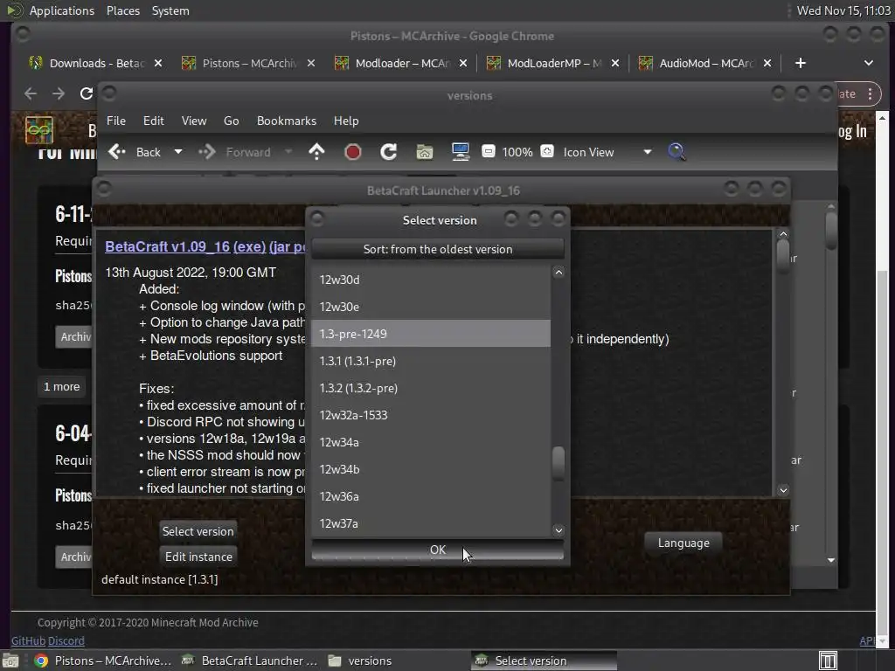
Task: Expand Forward history dropdown arrow
Action: [288, 152]
